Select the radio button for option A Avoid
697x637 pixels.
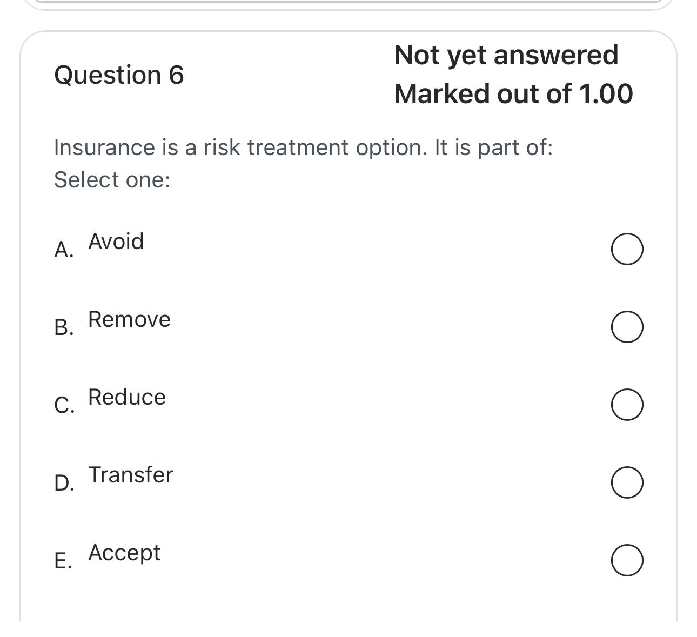click(x=627, y=249)
